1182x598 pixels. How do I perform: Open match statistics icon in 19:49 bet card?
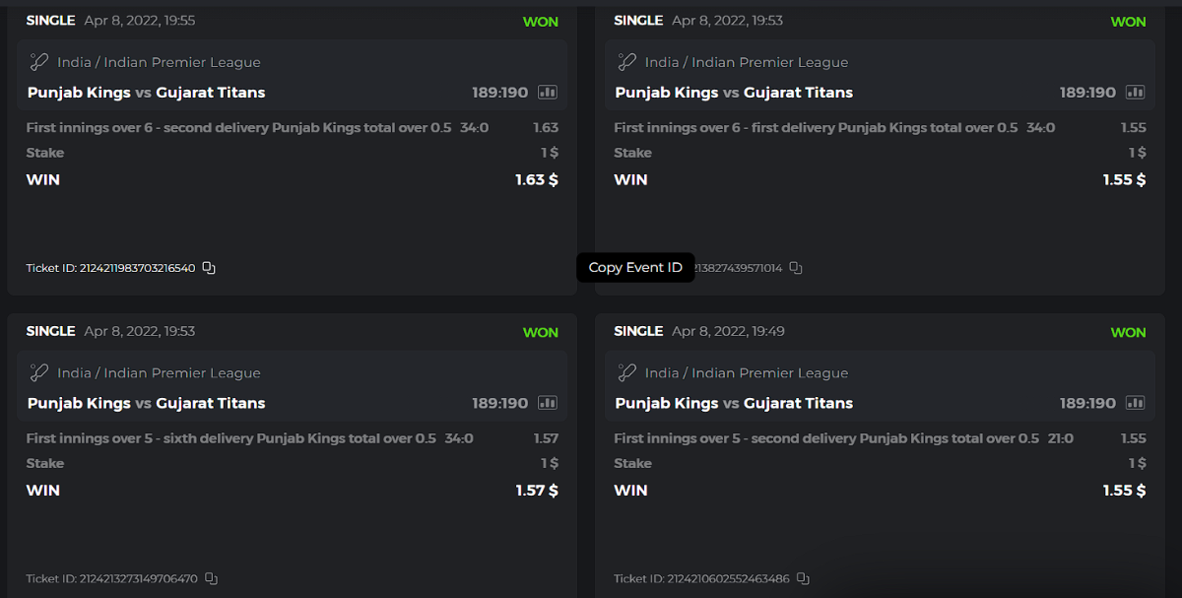pyautogui.click(x=1135, y=403)
